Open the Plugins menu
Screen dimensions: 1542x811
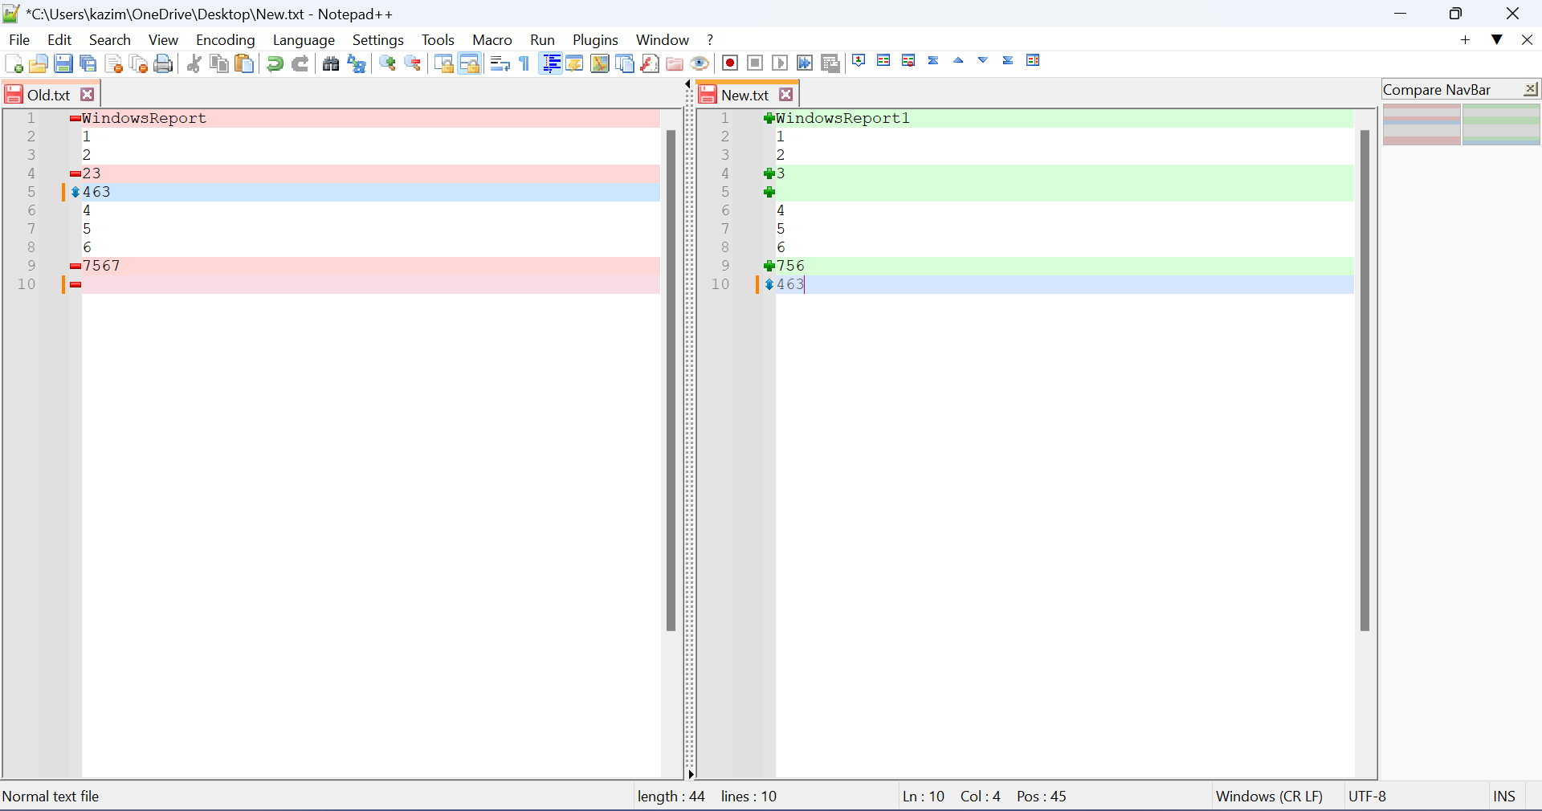click(595, 39)
